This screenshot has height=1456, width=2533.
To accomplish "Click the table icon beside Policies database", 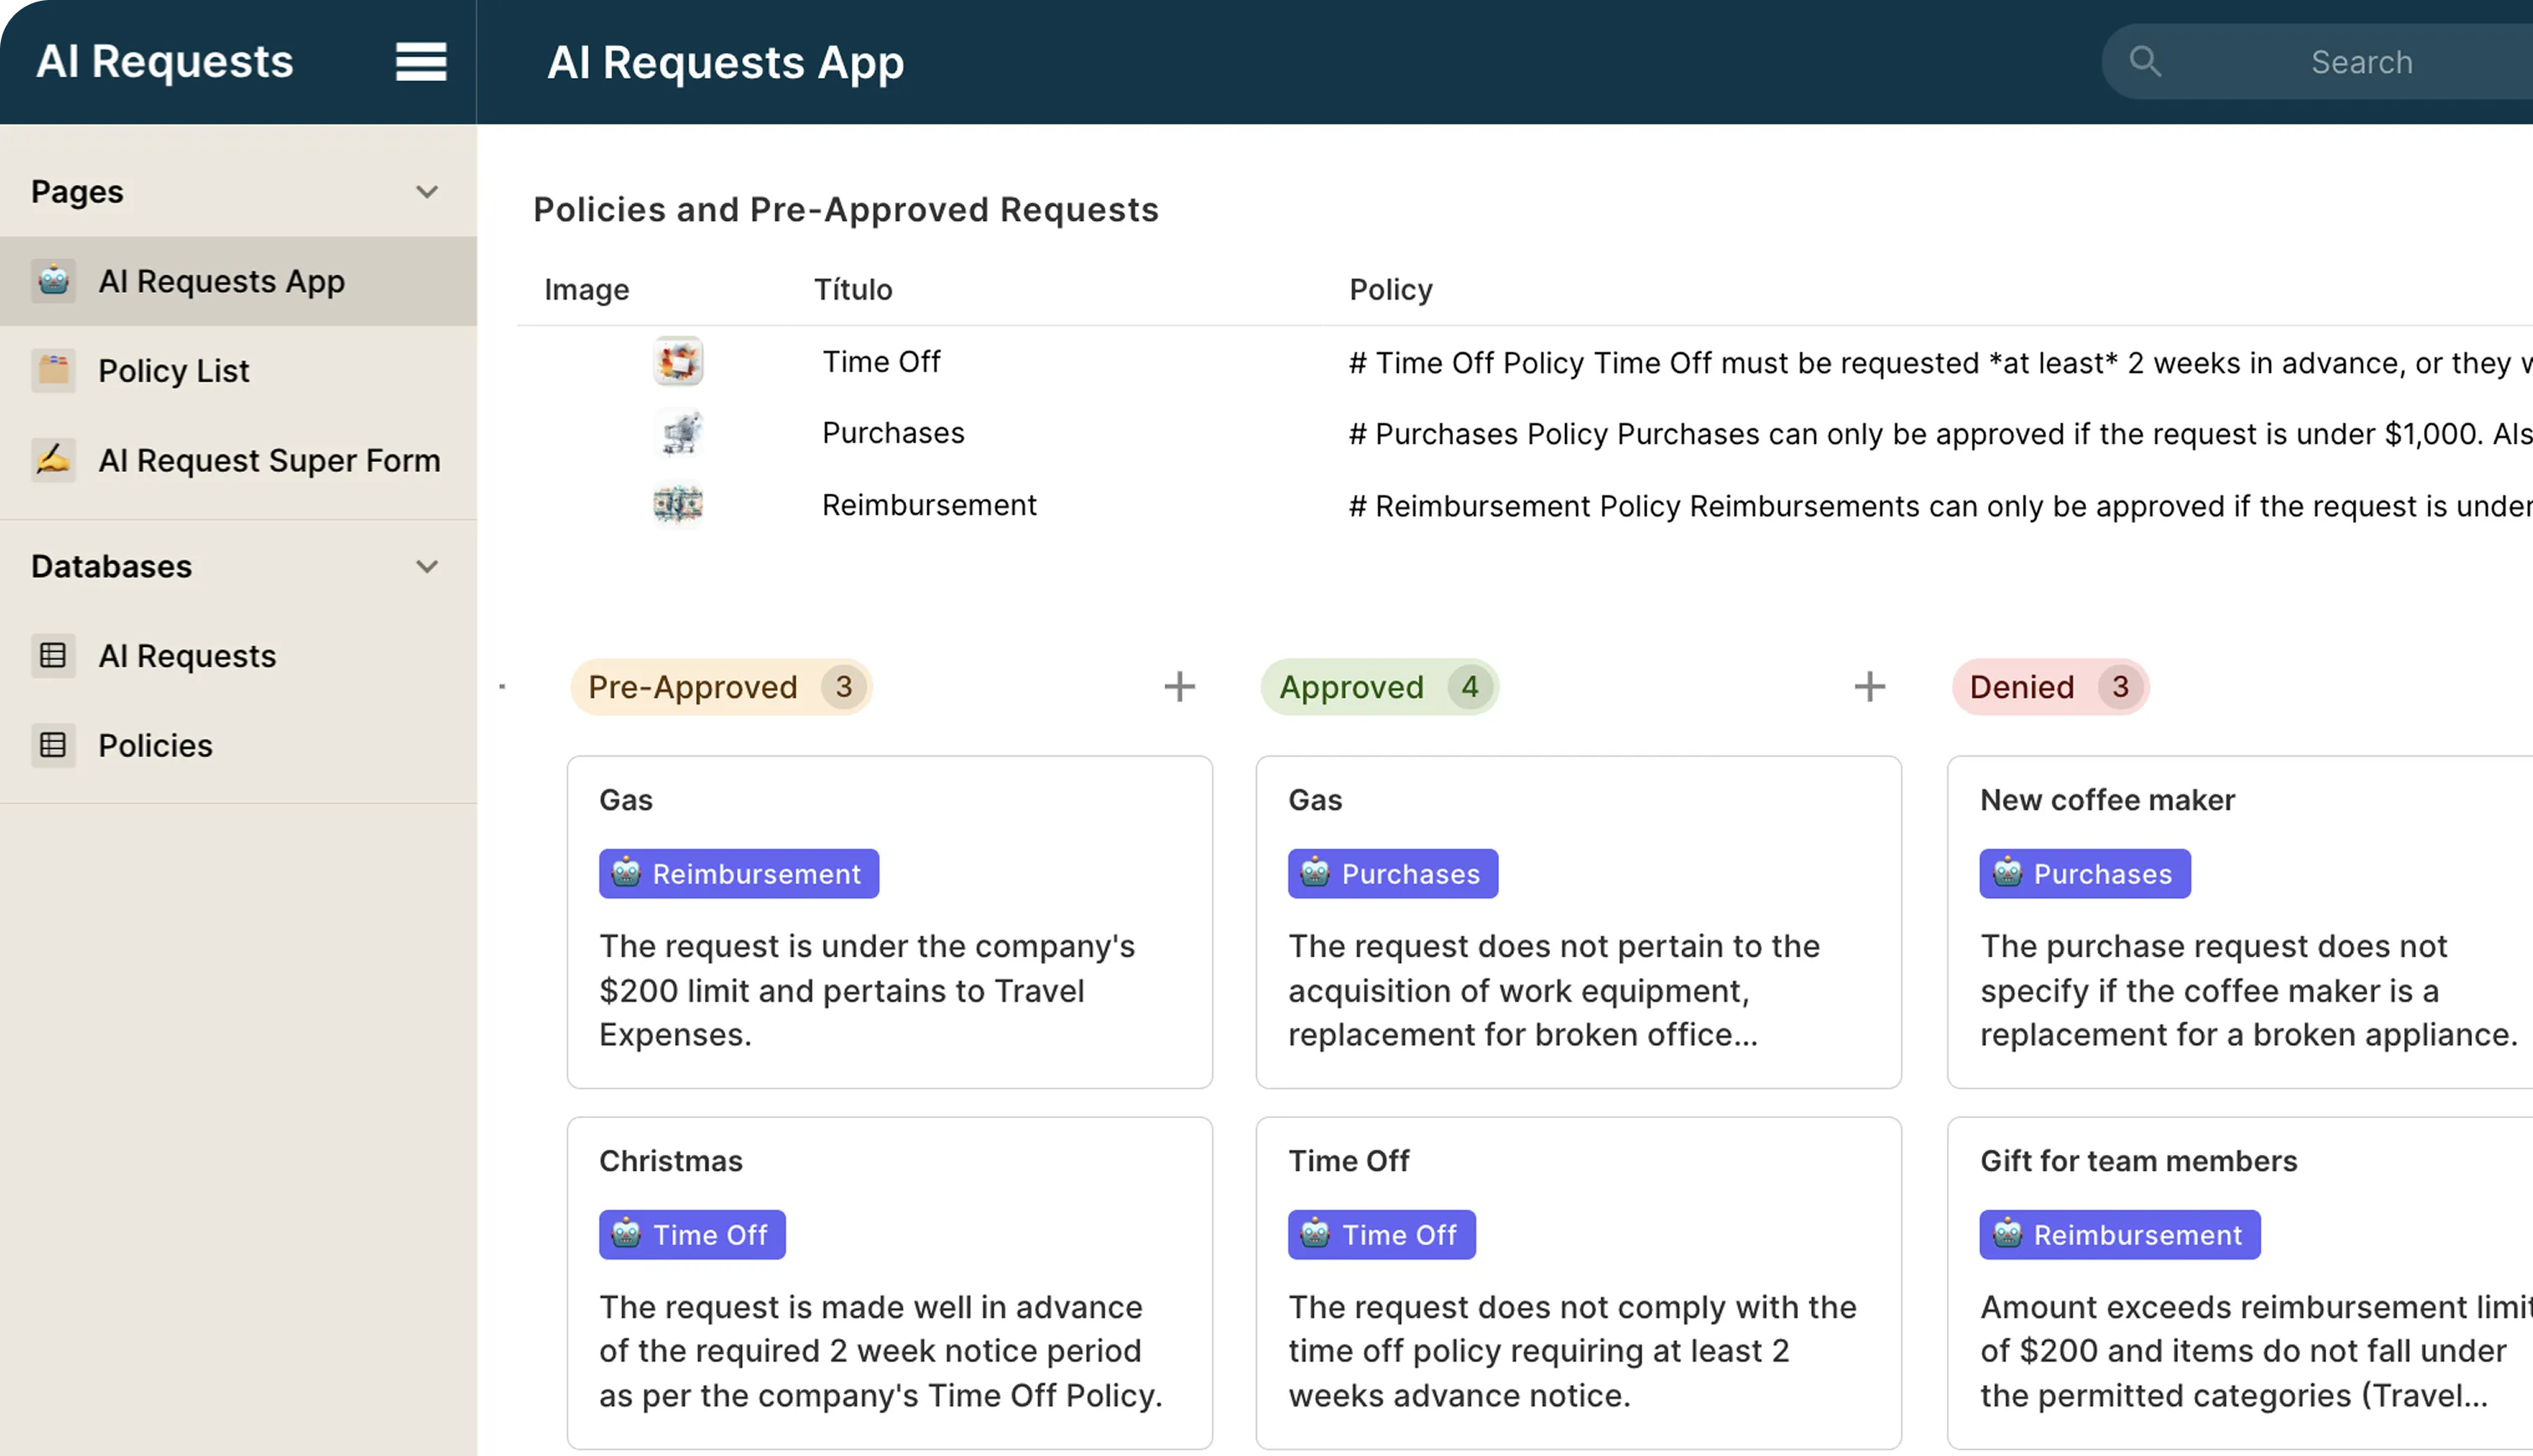I will click(53, 745).
